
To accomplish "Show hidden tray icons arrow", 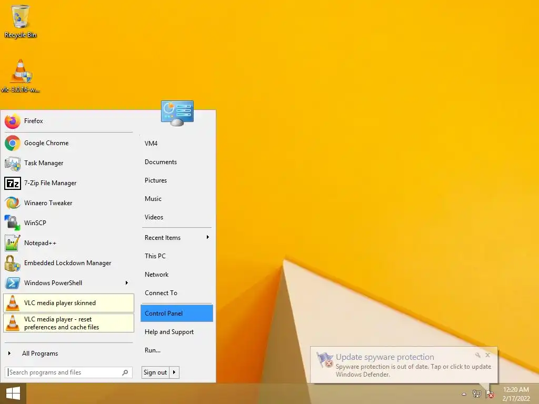I will [464, 394].
